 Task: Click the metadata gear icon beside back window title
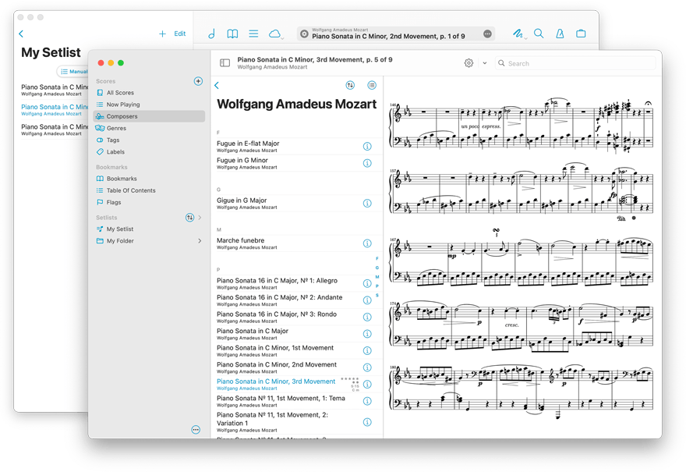[x=304, y=34]
